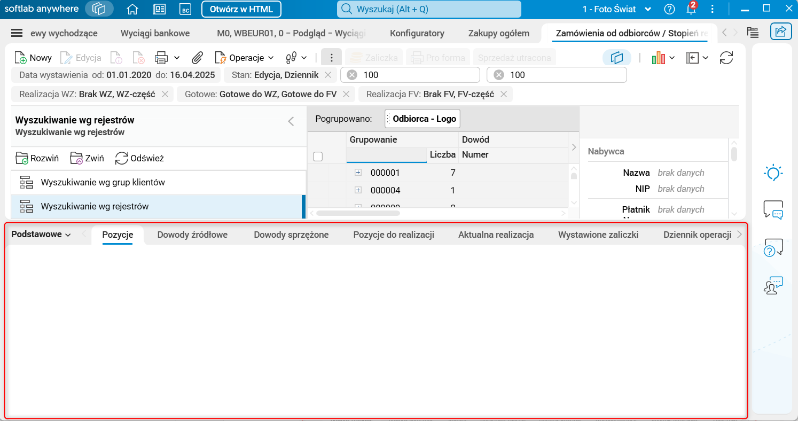The width and height of the screenshot is (798, 421).
Task: Tick the select-all checkbox in grid header
Action: coord(318,157)
